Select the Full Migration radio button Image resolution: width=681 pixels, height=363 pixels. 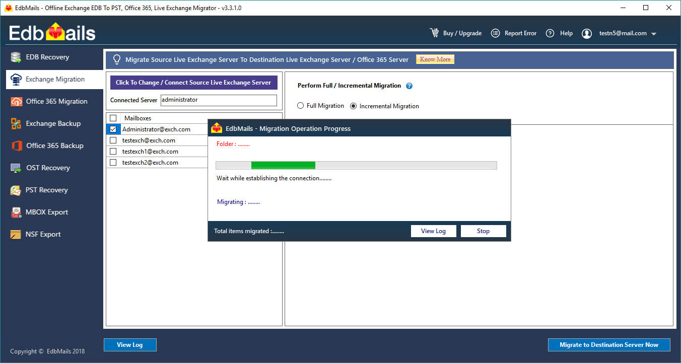[301, 106]
